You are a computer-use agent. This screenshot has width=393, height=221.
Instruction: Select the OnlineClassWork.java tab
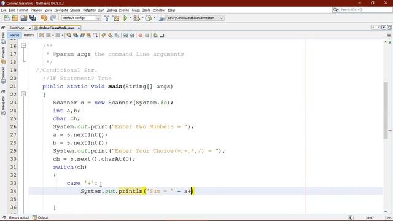(56, 28)
